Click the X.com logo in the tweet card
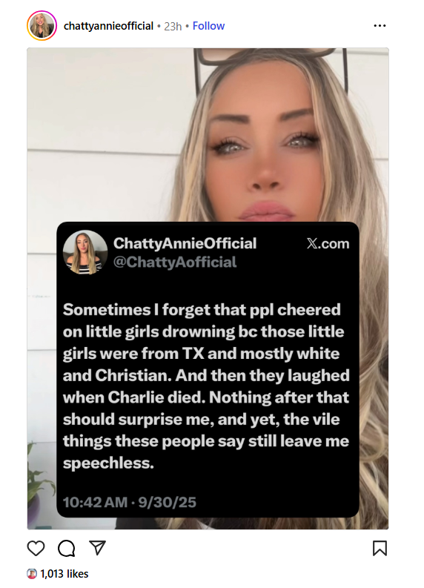 (x=328, y=244)
